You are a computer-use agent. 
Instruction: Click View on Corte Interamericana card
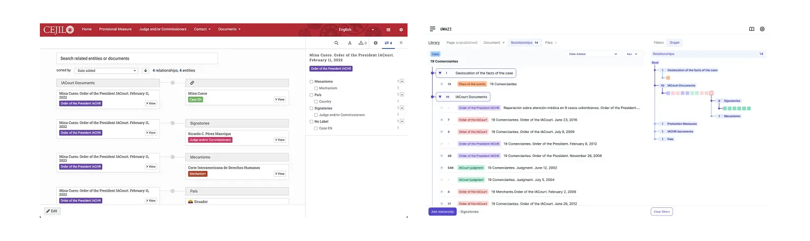(280, 174)
